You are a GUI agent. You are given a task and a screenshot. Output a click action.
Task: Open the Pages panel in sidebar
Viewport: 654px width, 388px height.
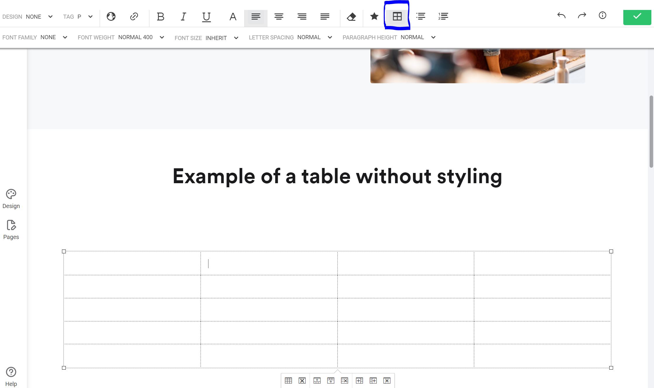(11, 230)
